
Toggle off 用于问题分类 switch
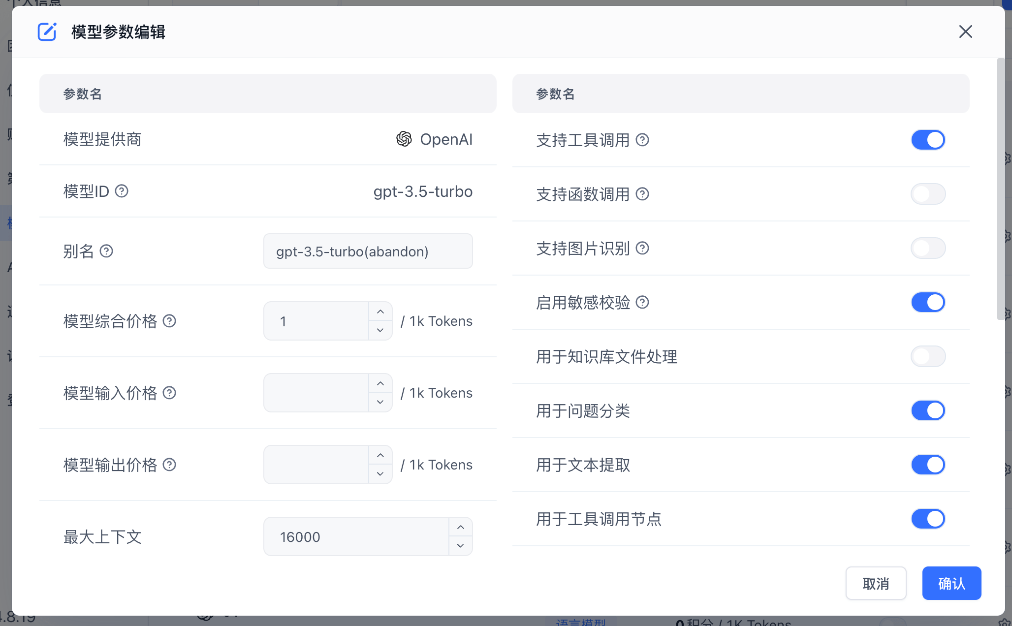click(x=928, y=410)
